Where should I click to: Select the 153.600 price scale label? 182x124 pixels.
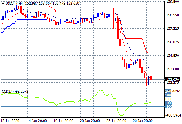pos(172,69)
